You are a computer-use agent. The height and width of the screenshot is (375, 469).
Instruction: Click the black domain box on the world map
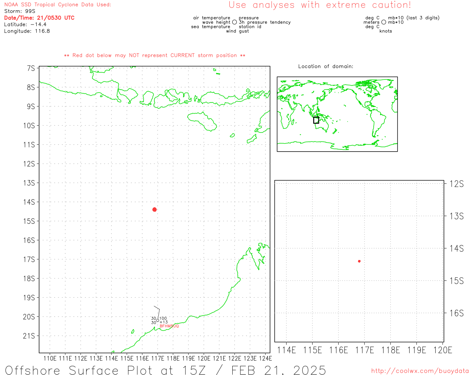click(316, 120)
